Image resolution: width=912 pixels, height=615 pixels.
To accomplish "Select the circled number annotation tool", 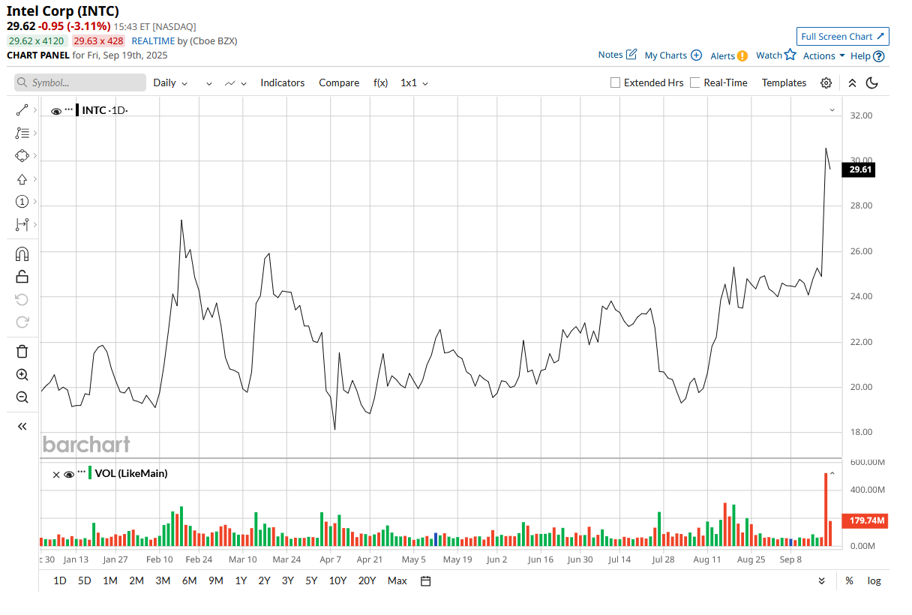I will [22, 202].
